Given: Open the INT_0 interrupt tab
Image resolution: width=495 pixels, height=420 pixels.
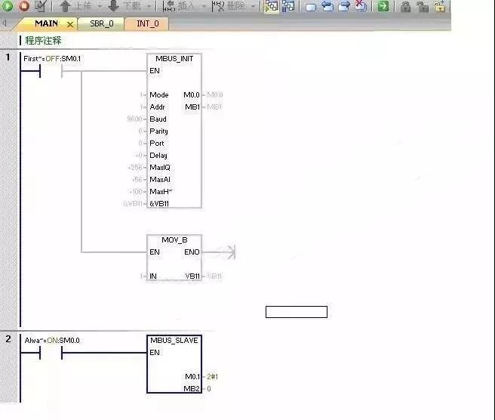Looking at the screenshot, I should 147,23.
